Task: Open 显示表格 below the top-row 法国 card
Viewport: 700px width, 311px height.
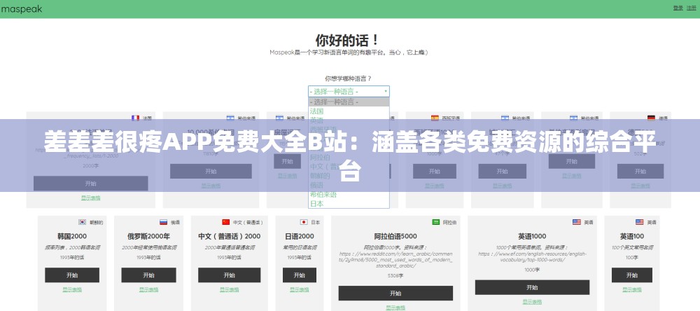Action: coord(90,198)
